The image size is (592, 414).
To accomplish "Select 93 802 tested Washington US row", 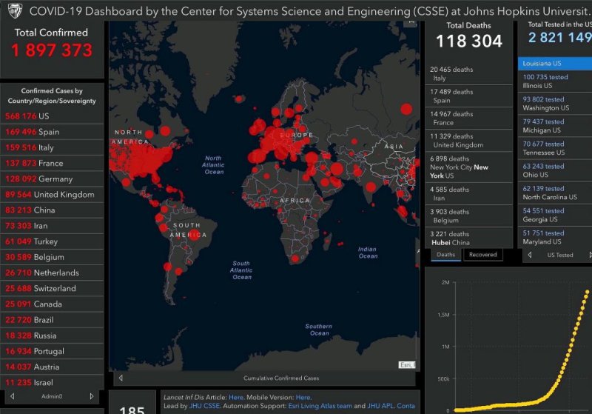I will 555,104.
